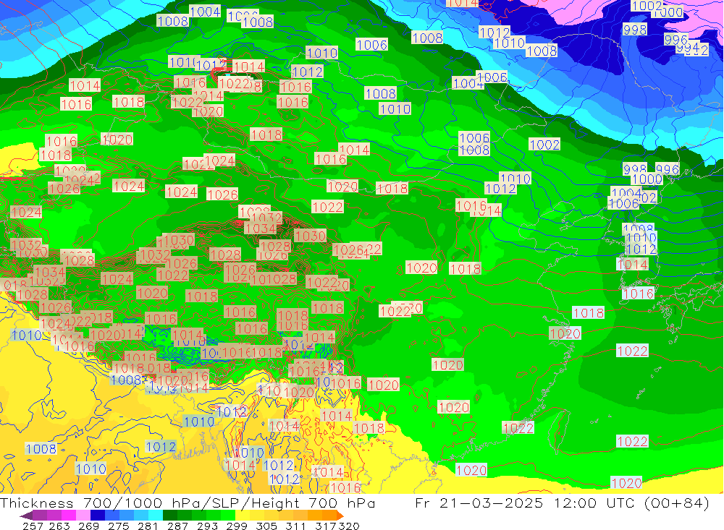Click legend value 281
The width and height of the screenshot is (724, 530).
tap(148, 526)
